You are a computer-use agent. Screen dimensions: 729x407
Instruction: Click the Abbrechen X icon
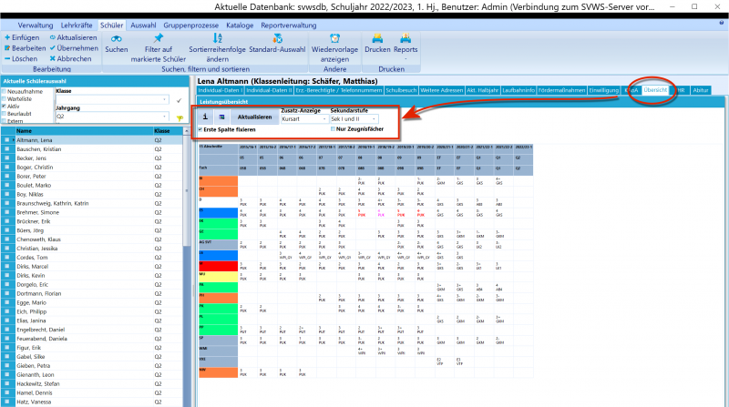pos(53,58)
